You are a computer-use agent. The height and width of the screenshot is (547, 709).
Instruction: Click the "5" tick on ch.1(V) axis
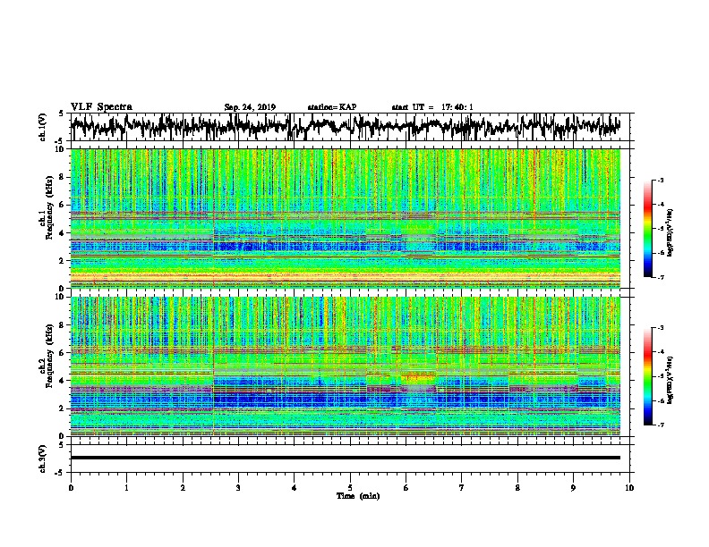pyautogui.click(x=62, y=114)
